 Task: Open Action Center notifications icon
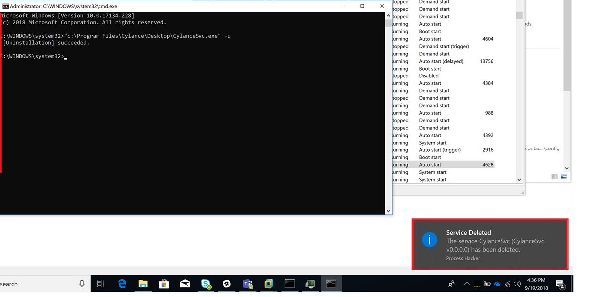[x=560, y=284]
